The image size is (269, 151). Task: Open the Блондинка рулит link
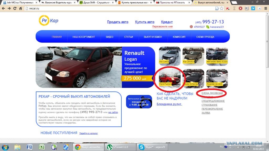tap(169, 104)
